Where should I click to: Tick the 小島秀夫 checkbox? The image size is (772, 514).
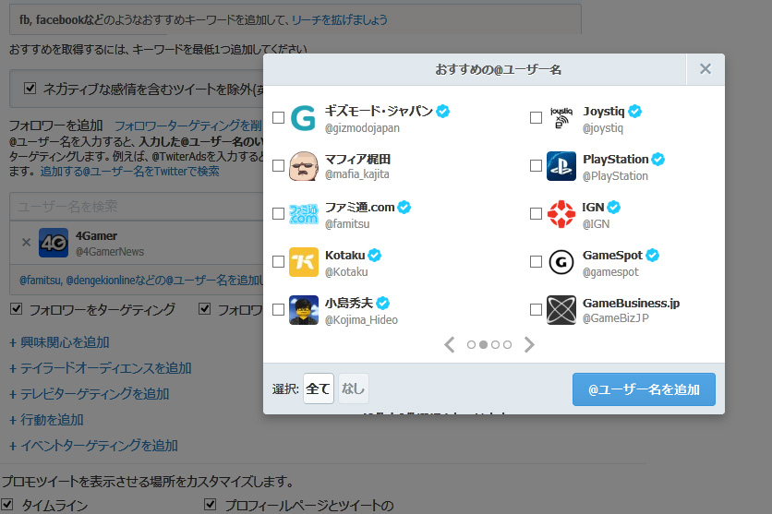pyautogui.click(x=278, y=309)
